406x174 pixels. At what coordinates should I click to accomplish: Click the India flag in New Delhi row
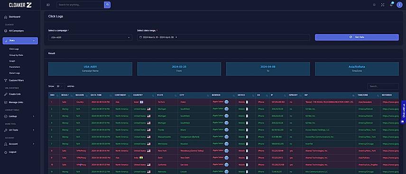pyautogui.click(x=141, y=158)
